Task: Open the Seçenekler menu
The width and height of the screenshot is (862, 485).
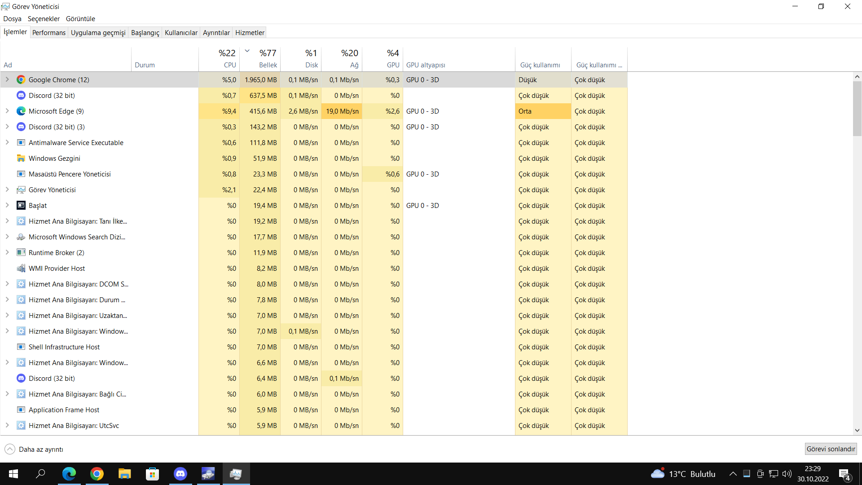Action: 44,19
